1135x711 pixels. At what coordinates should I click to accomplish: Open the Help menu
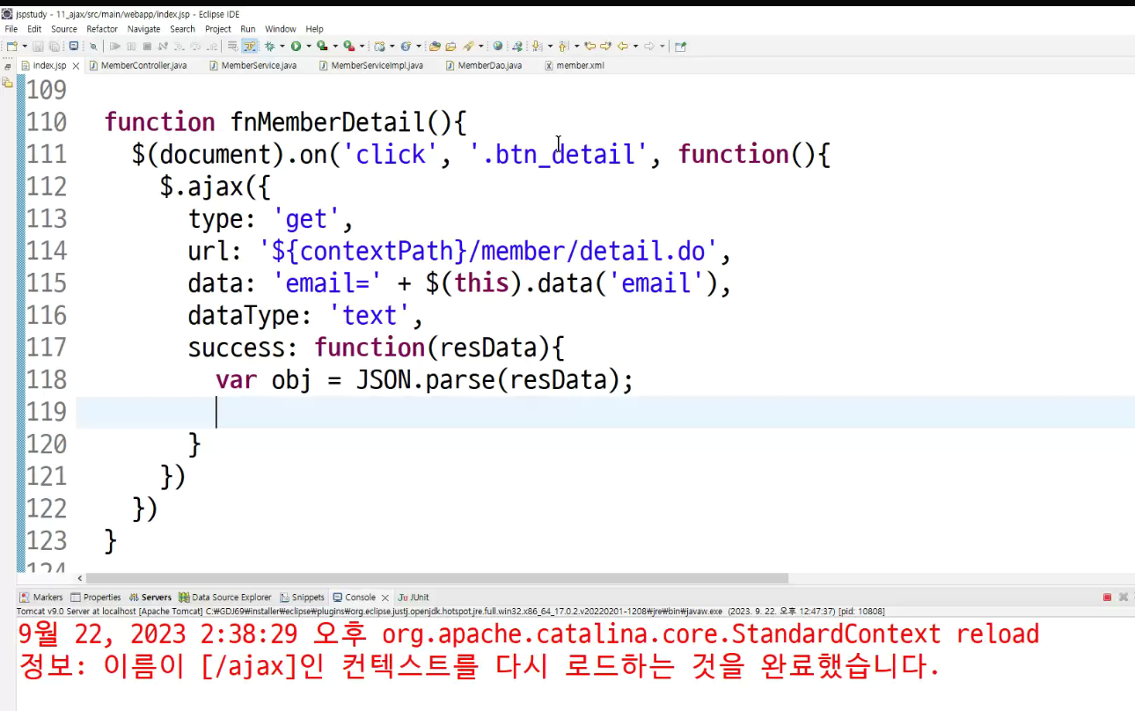tap(314, 29)
